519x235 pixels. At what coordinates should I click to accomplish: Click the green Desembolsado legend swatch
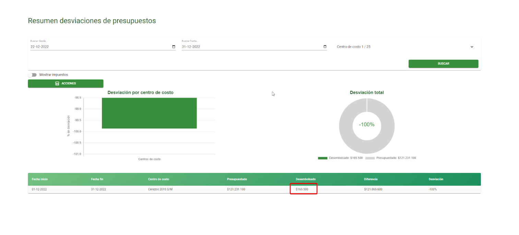[x=322, y=158]
